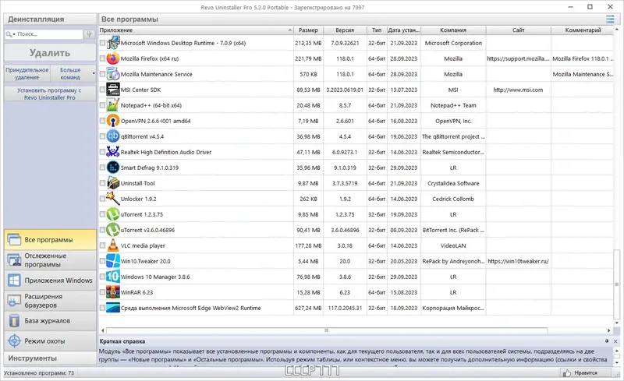Viewport: 624px width, 381px height.
Task: Expand the Инструменты section
Action: (50, 358)
